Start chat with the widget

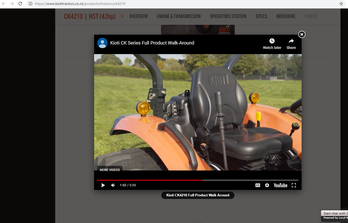pyautogui.click(x=335, y=213)
